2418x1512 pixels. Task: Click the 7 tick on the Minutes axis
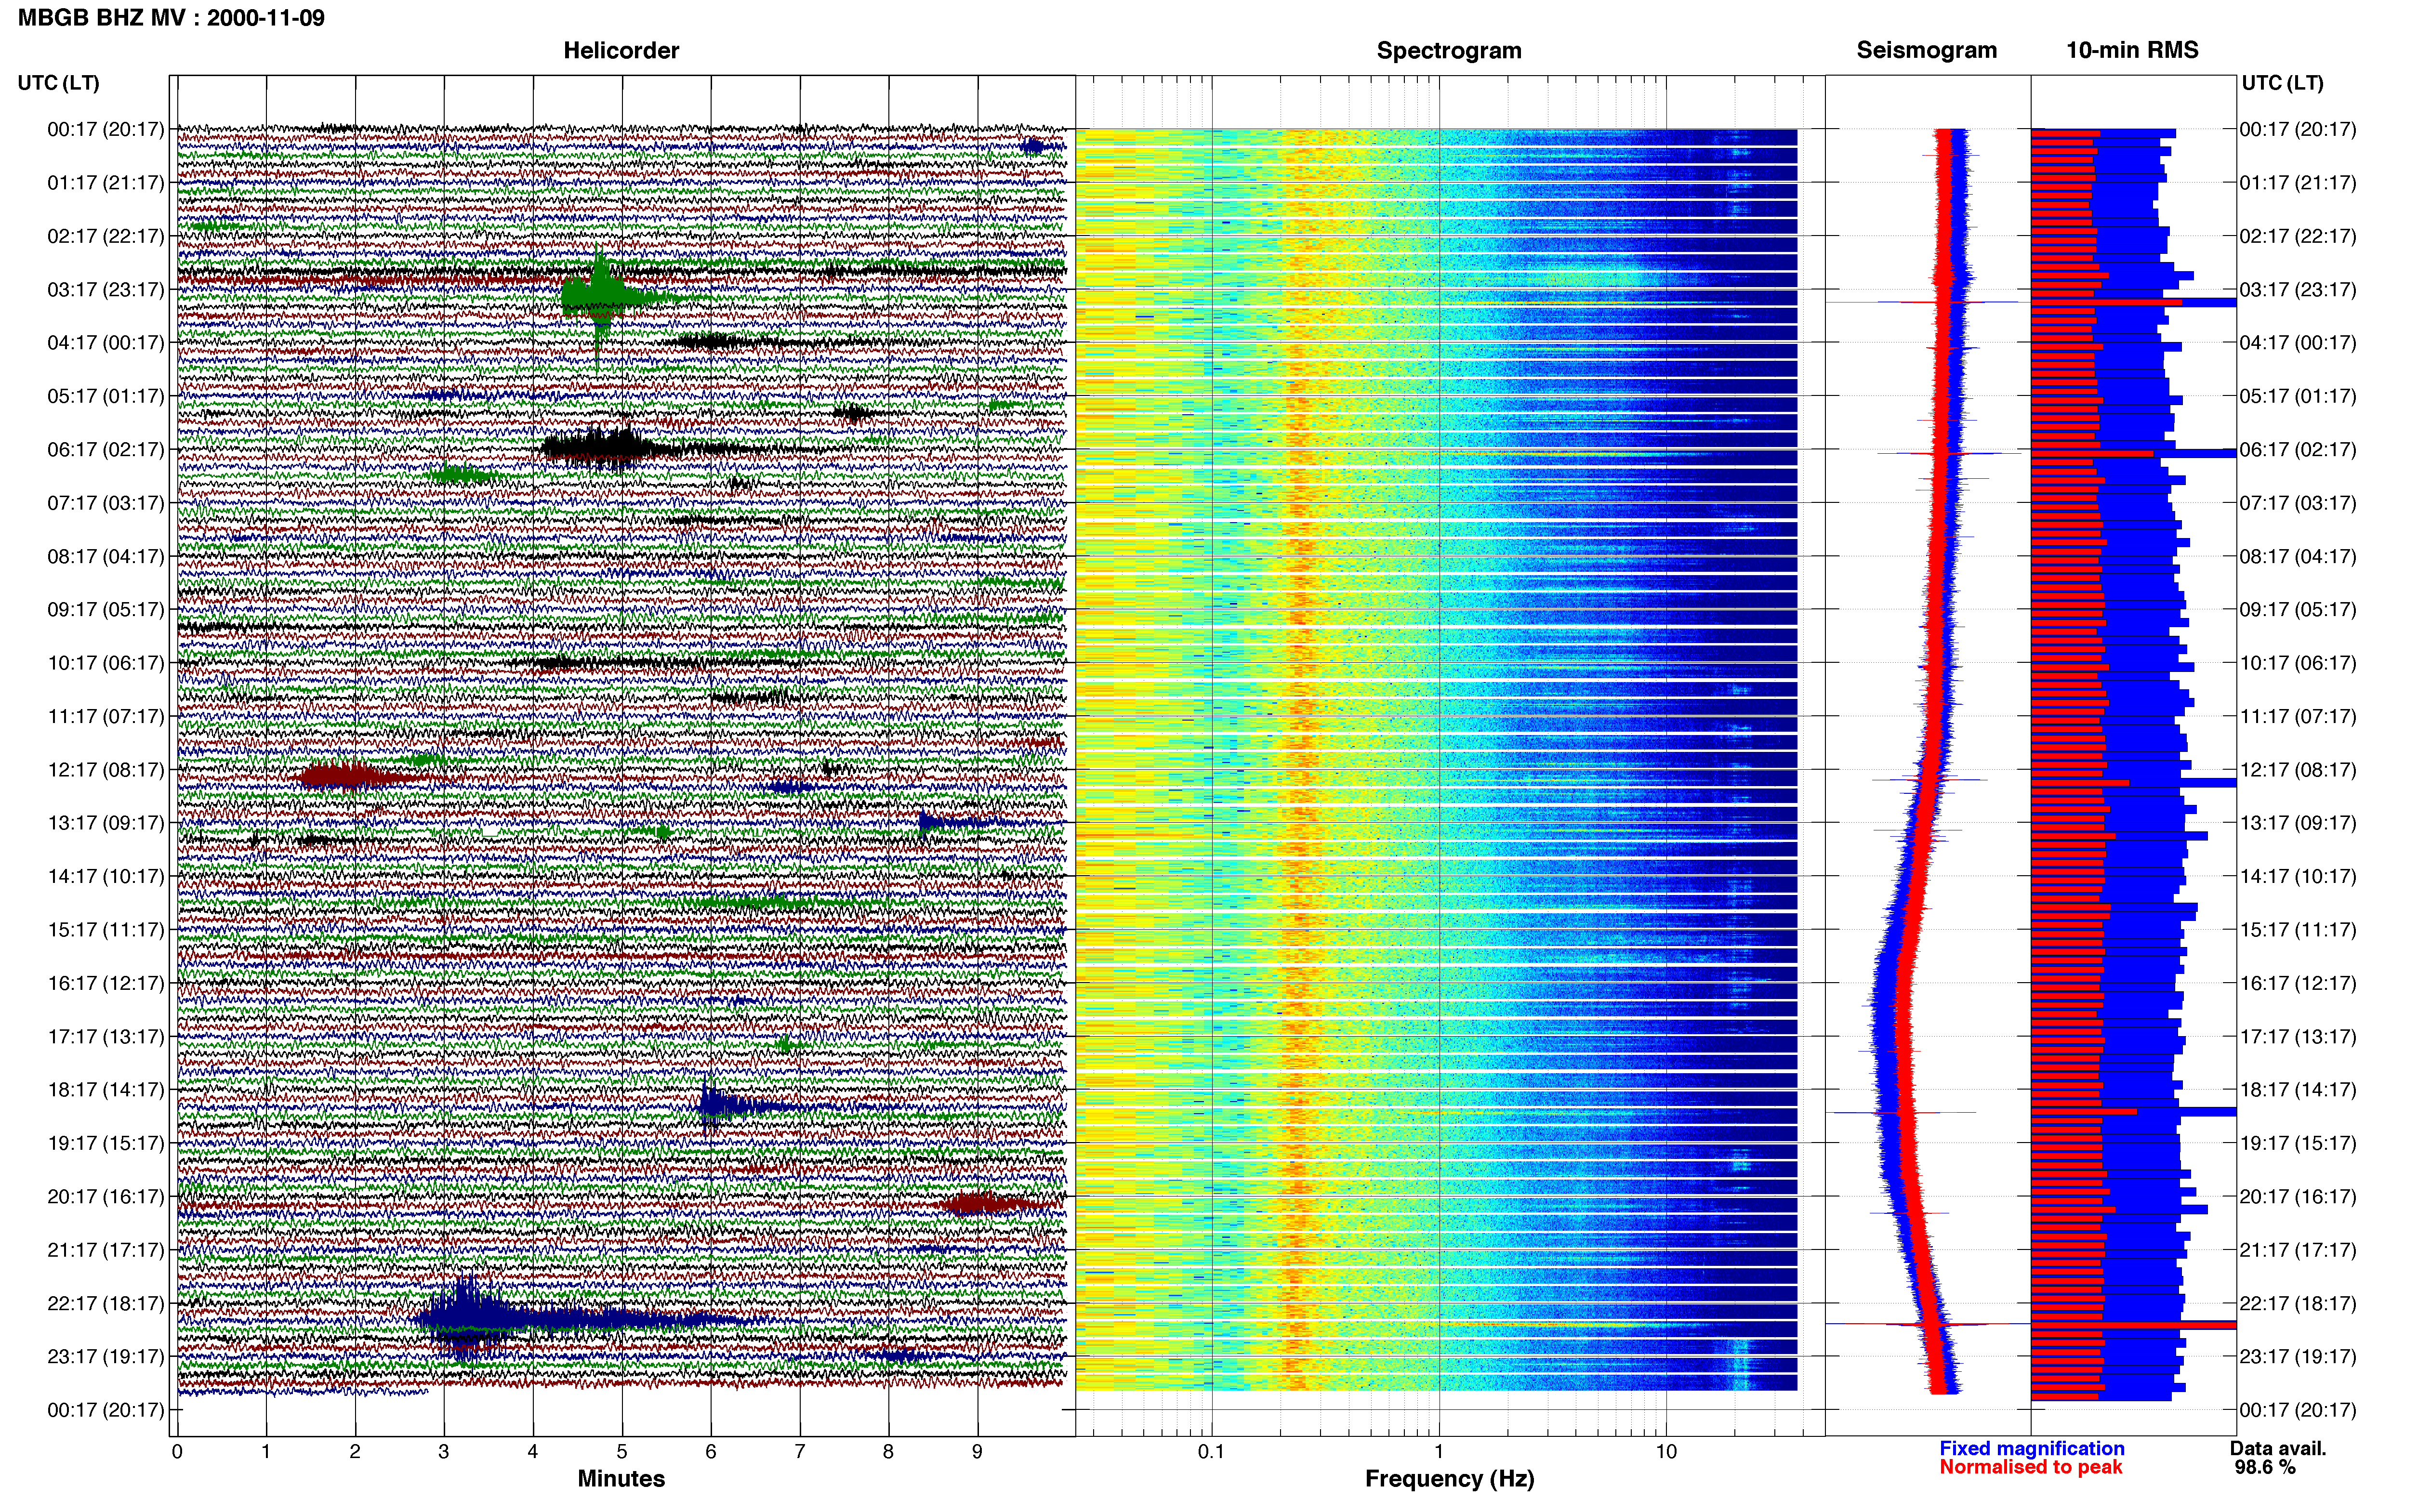[x=800, y=1452]
